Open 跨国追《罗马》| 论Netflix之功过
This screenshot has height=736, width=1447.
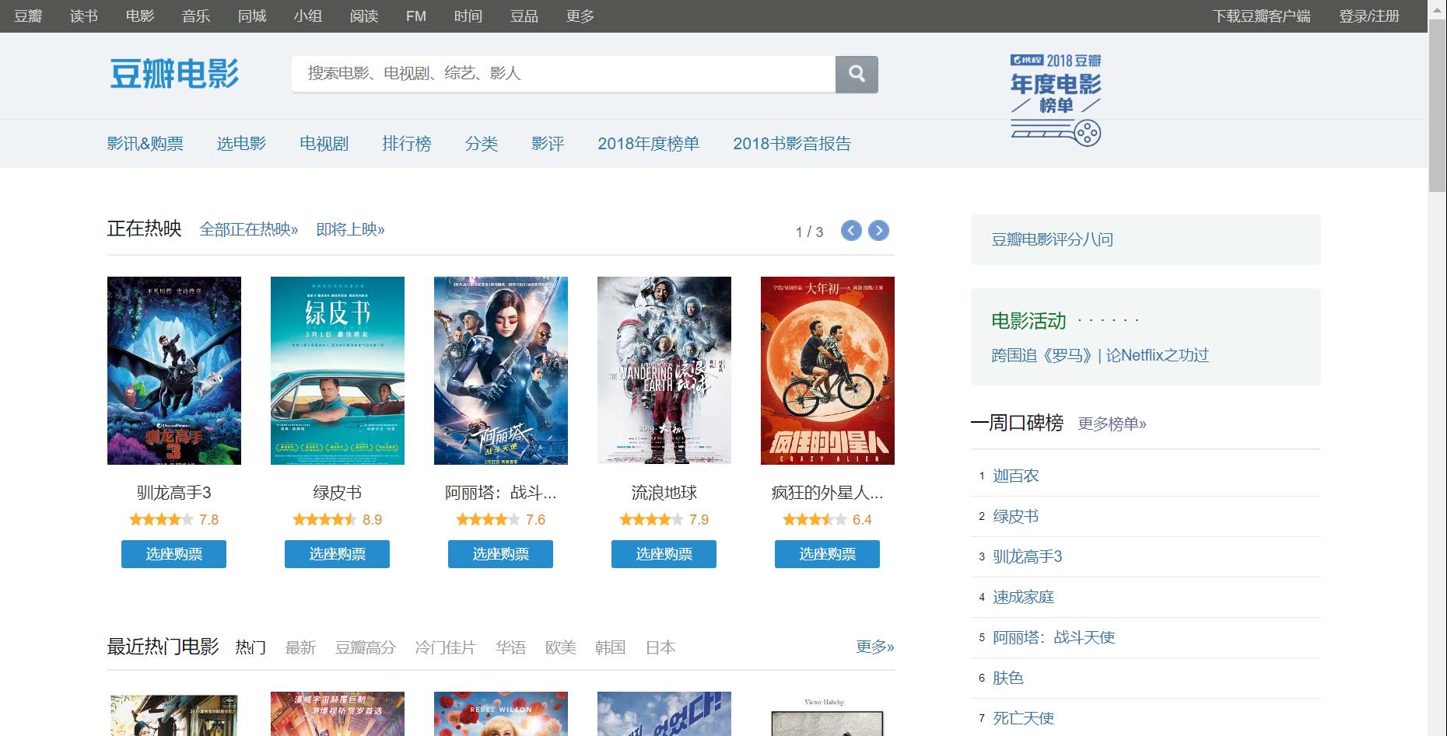click(1100, 355)
